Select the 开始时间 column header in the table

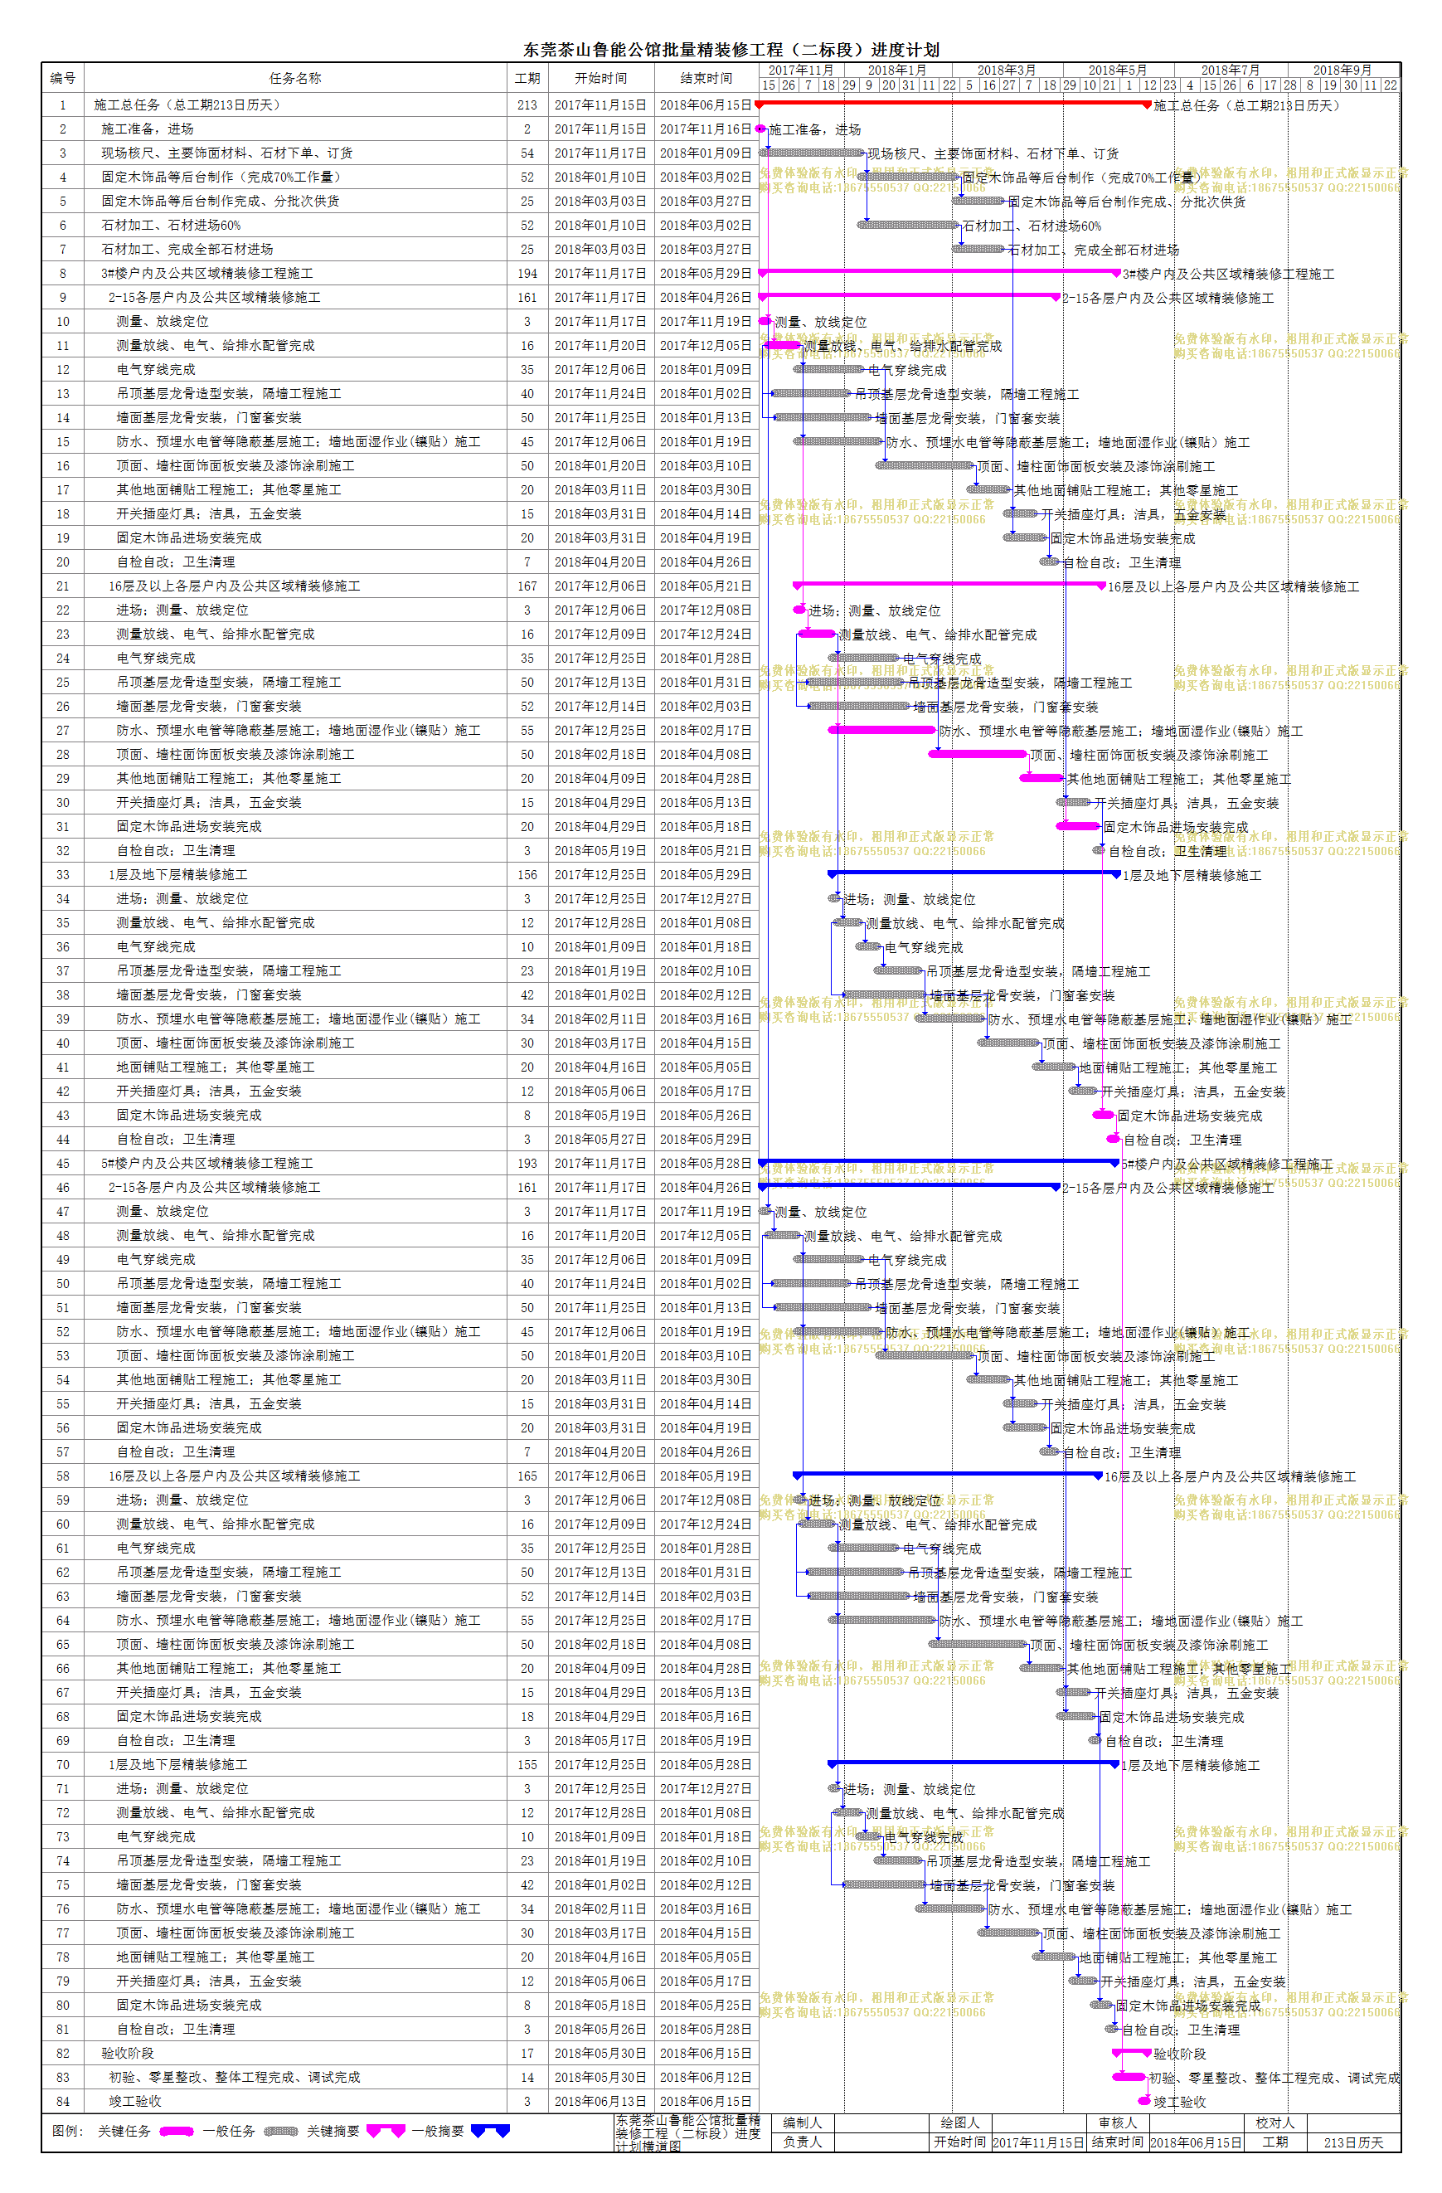[600, 78]
